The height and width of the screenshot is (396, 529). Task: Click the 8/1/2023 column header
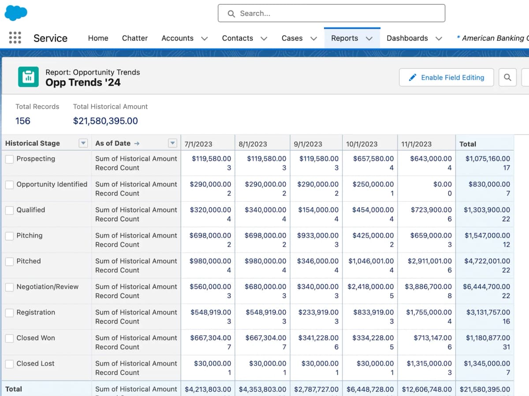point(253,144)
